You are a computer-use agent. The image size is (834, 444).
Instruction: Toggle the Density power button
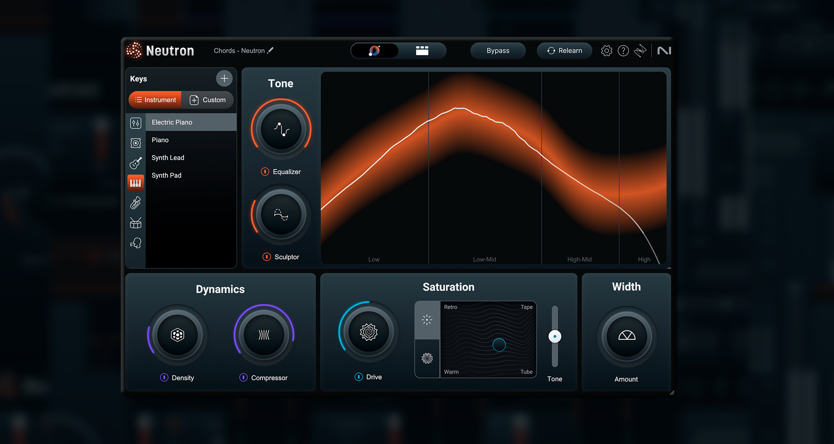tap(164, 378)
